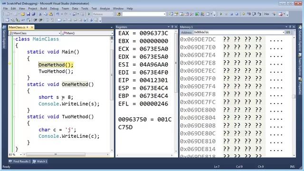Click the EAX = 0096373C register line
The height and width of the screenshot is (171, 304).
(x=143, y=33)
